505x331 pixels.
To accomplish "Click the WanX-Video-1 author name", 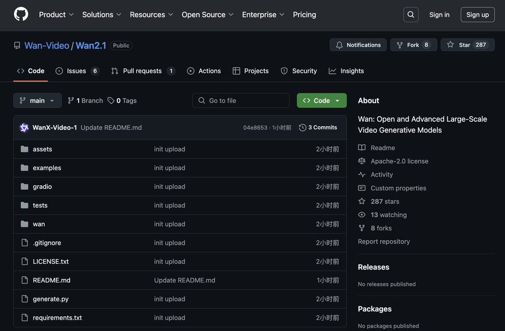I will [55, 128].
